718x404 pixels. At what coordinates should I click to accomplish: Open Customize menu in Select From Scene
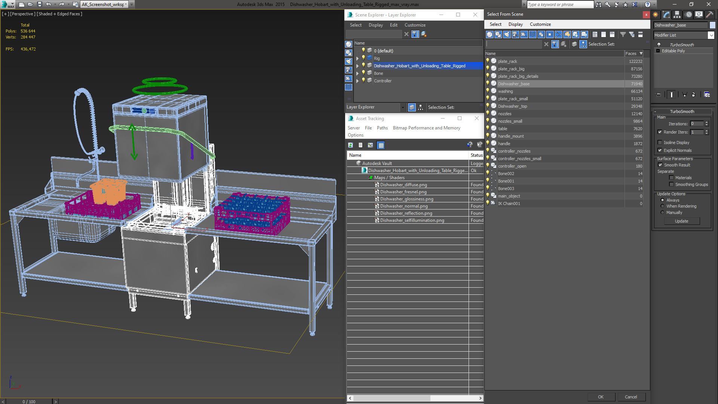point(540,24)
